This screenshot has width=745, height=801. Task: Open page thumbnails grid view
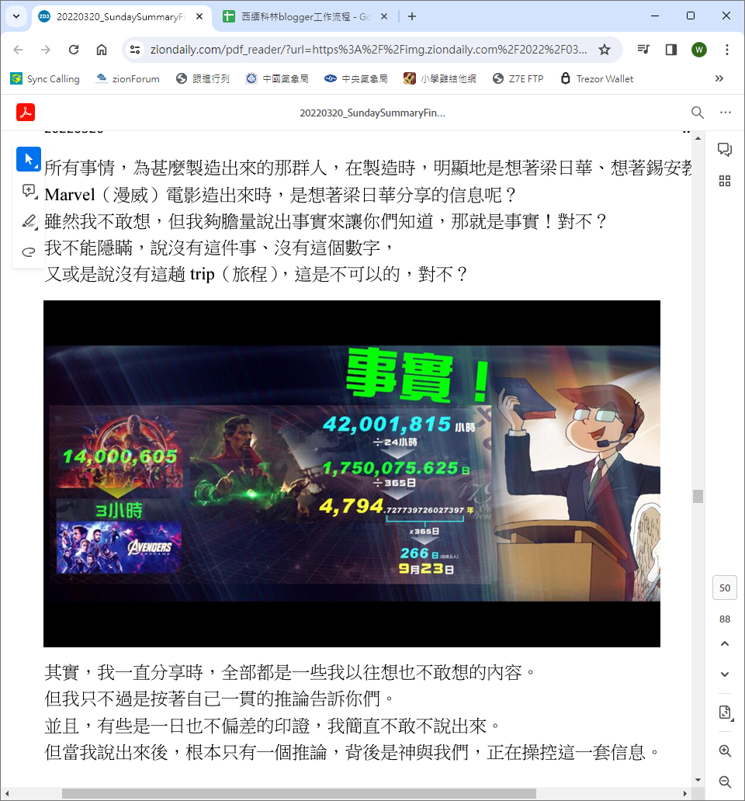tap(725, 181)
